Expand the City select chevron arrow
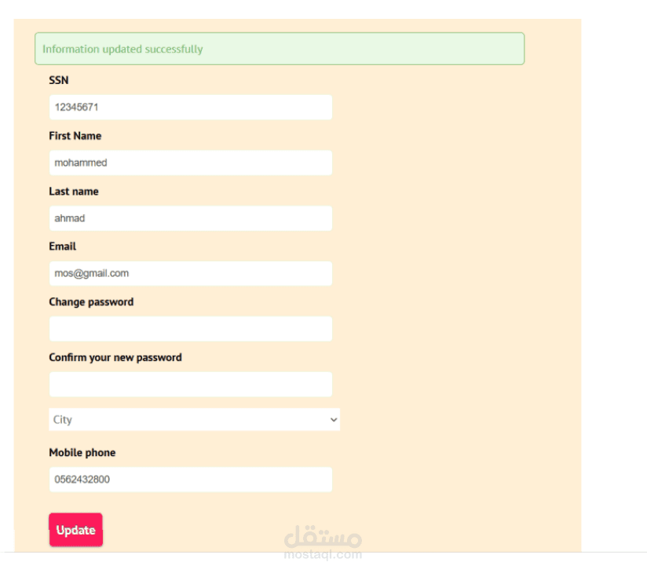The image size is (647, 573). [334, 420]
